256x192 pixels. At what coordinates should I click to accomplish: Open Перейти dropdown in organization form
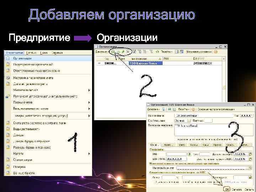(184, 109)
